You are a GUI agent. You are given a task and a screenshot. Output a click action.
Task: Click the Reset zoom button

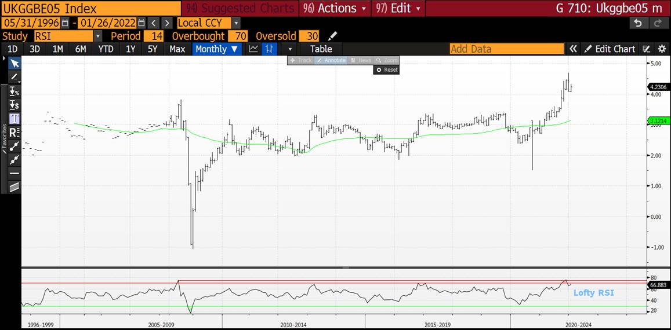click(386, 69)
